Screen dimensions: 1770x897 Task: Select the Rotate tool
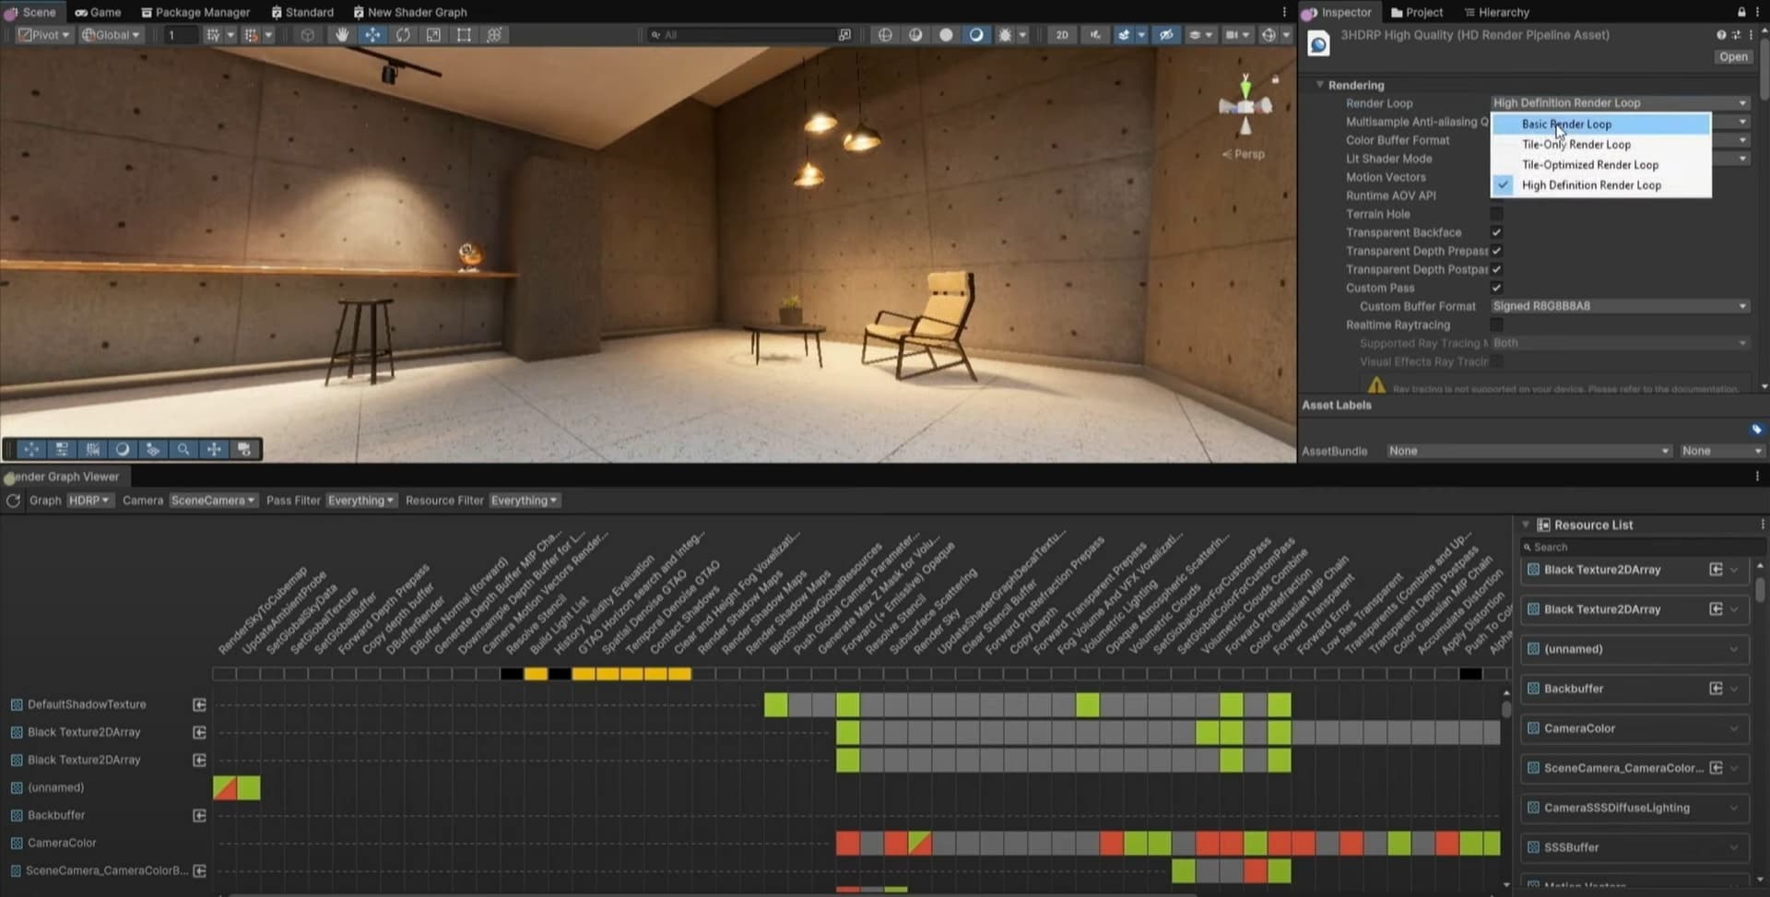(404, 34)
